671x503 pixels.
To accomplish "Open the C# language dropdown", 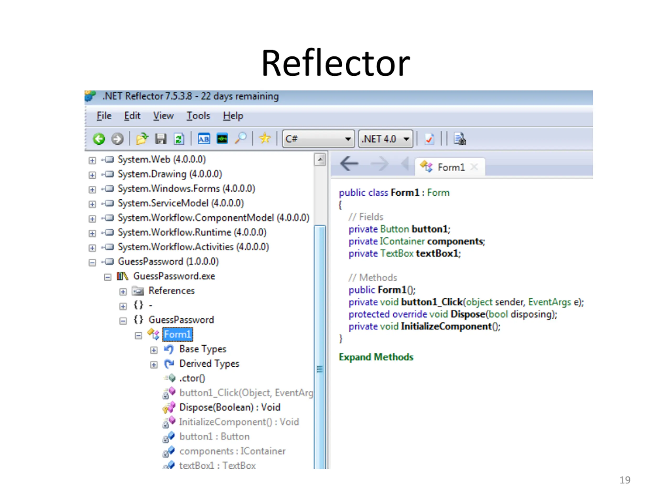I will [318, 139].
